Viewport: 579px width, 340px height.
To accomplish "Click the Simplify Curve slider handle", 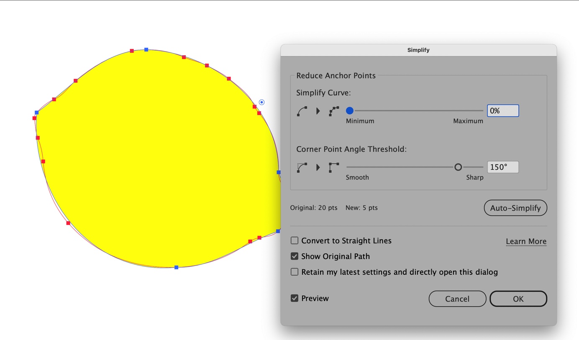I will (349, 111).
